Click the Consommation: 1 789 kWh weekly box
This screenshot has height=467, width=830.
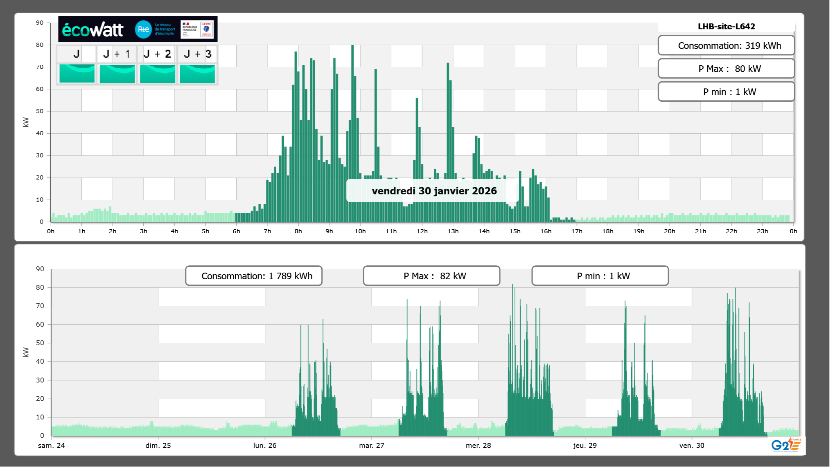[254, 276]
